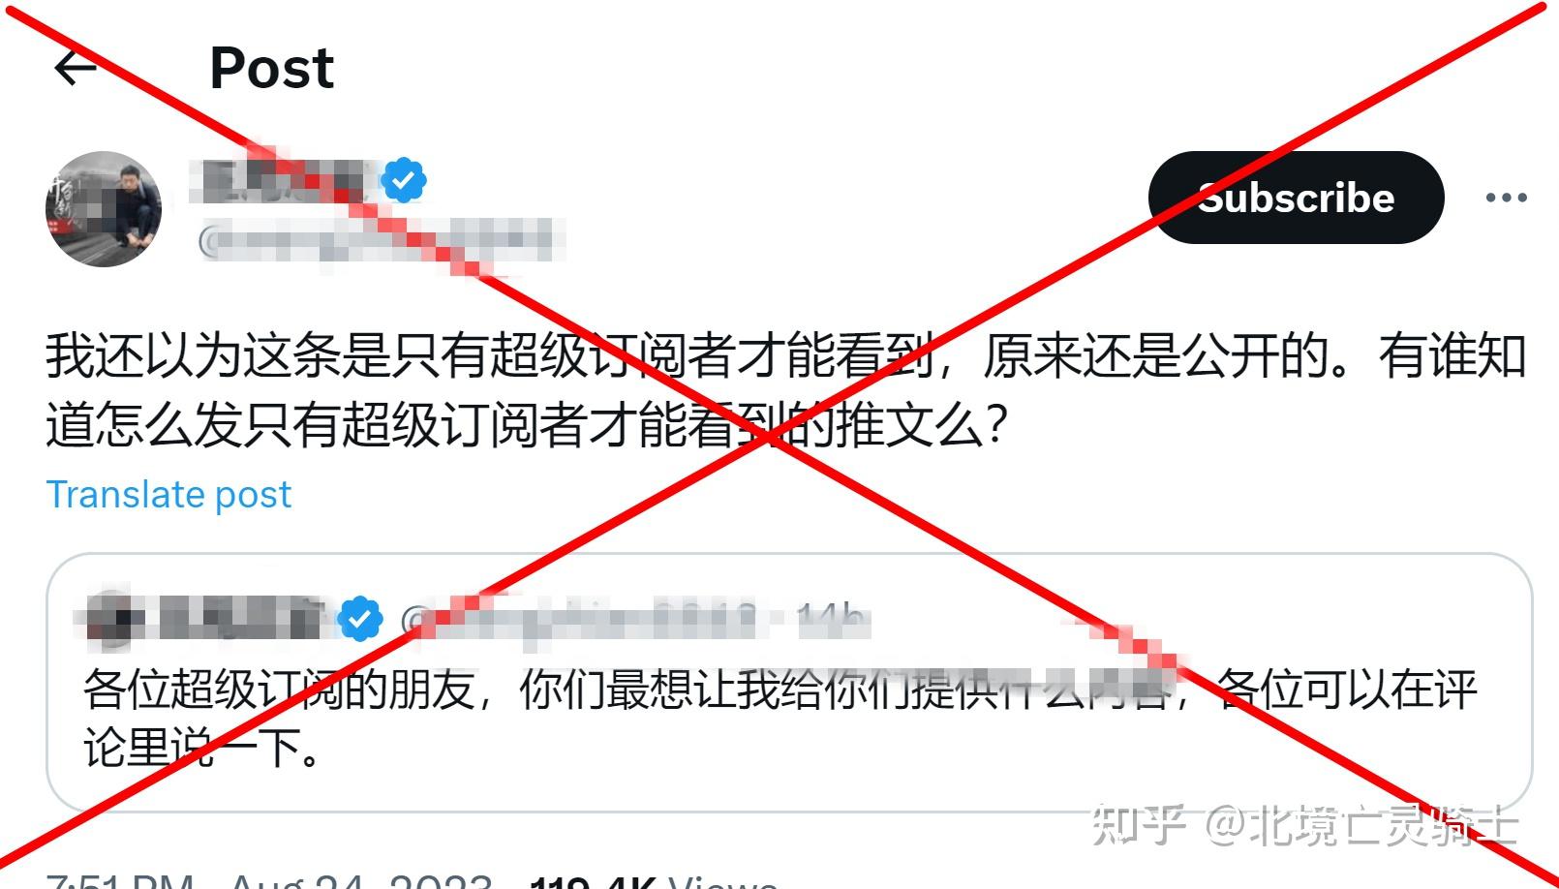1559x889 pixels.
Task: Click the blurred author display name
Action: point(281,180)
